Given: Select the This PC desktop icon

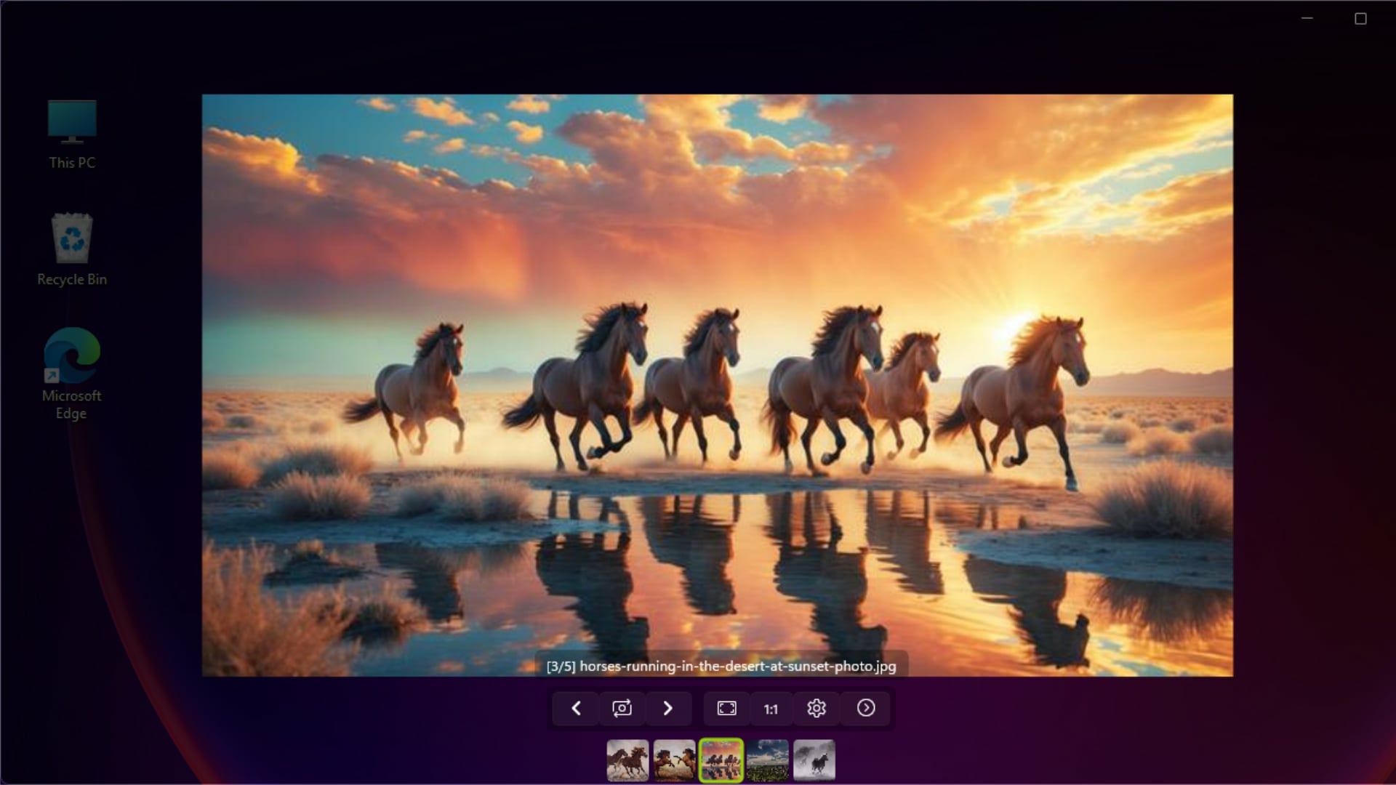Looking at the screenshot, I should pos(72,134).
